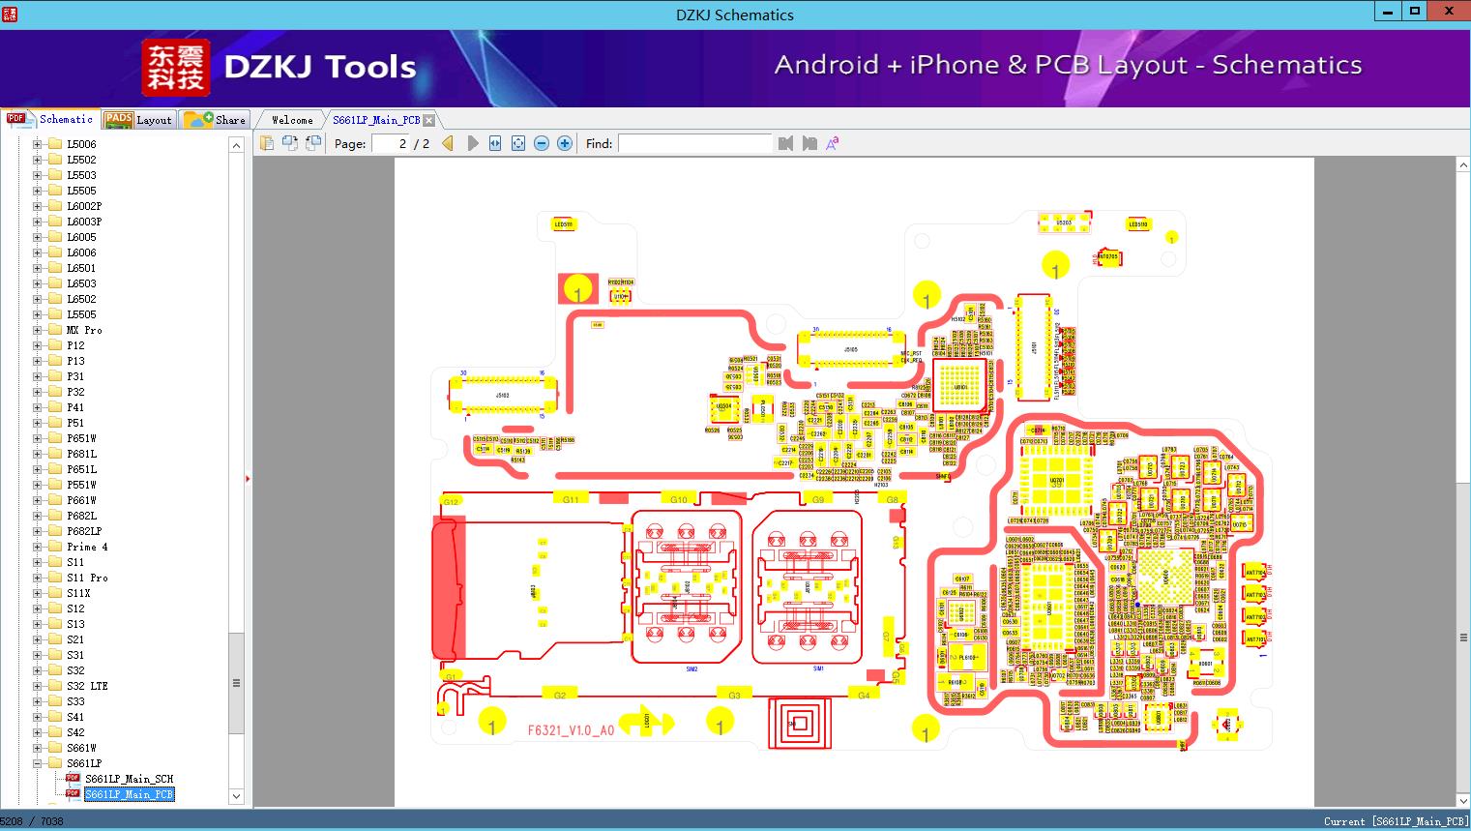Expand the S11X folder

[x=37, y=593]
